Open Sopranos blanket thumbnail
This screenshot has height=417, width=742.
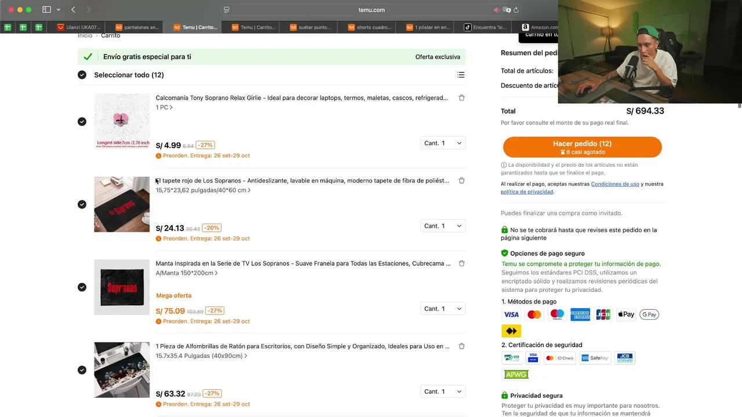click(x=122, y=287)
